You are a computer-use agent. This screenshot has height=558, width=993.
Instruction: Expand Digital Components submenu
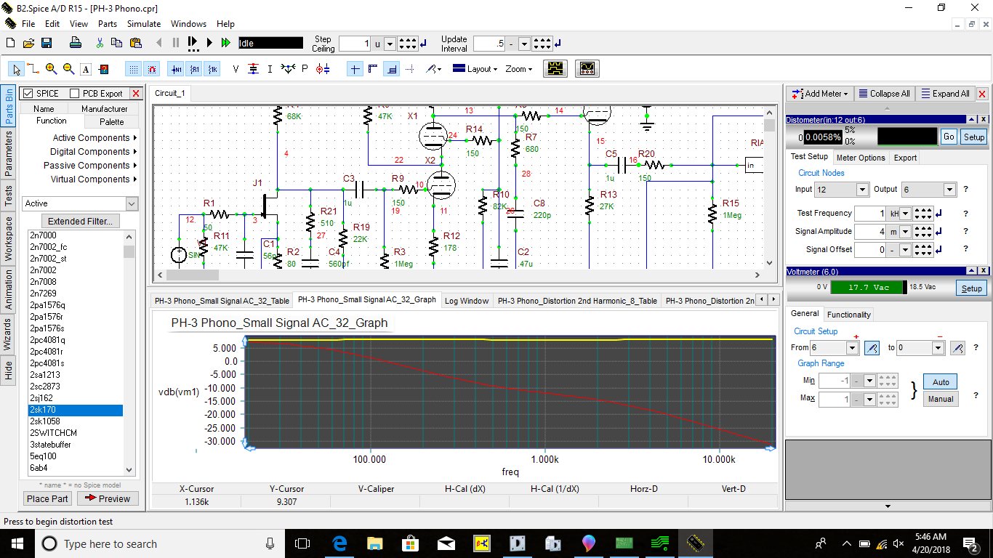(93, 152)
